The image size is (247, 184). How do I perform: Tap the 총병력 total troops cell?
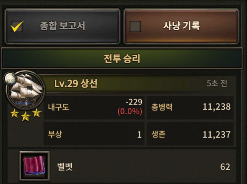190,107
